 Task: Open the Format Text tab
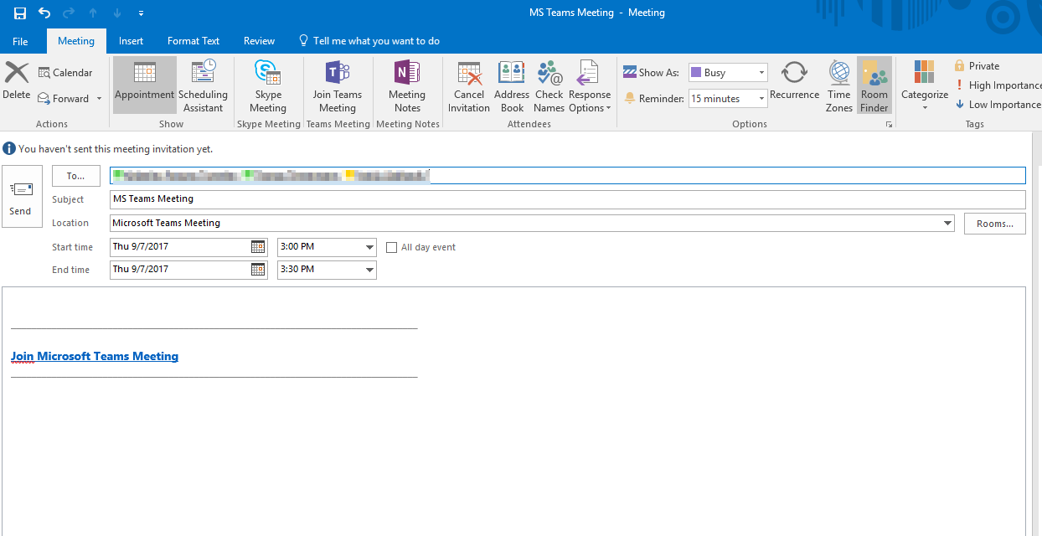(193, 41)
